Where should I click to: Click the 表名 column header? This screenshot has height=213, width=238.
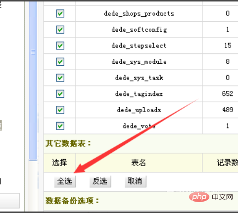pyautogui.click(x=139, y=163)
